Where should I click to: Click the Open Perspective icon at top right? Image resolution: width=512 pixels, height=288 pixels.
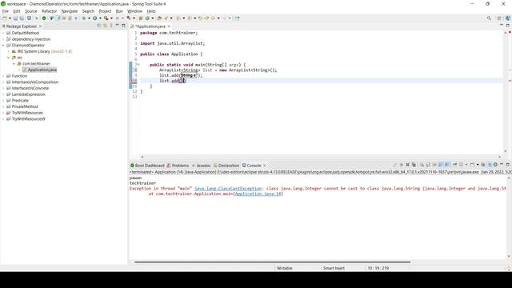(x=499, y=18)
